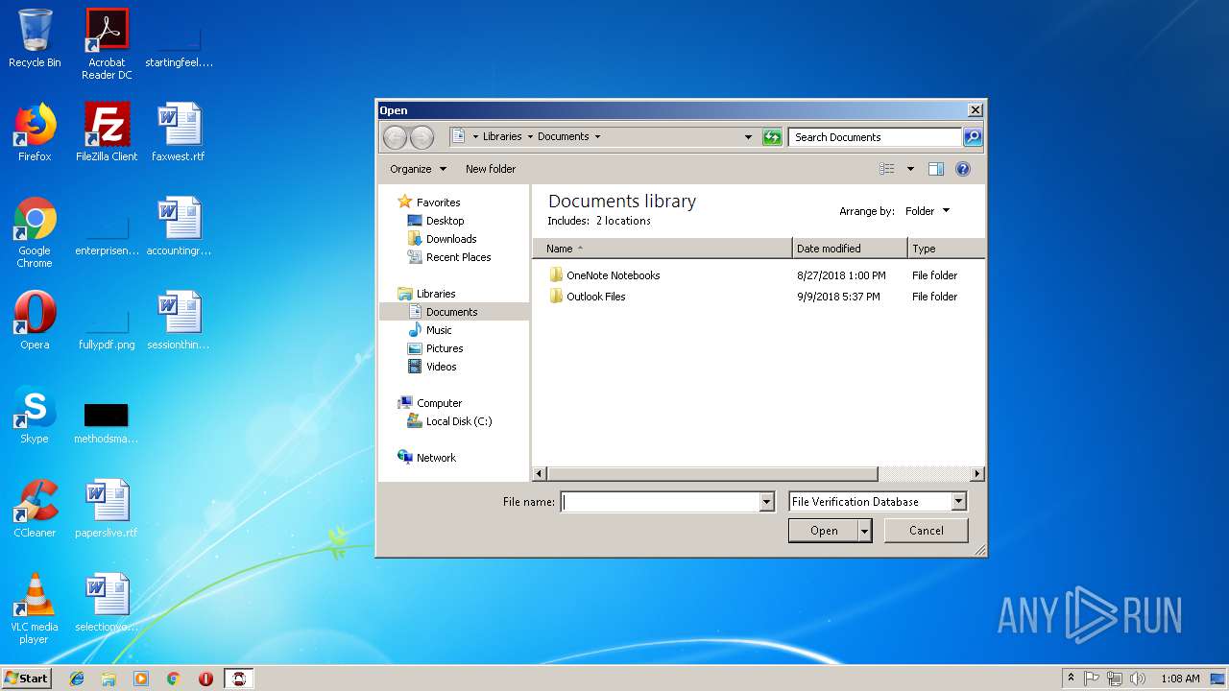The image size is (1229, 691).
Task: Expand the File Verification Database type dropdown
Action: (958, 502)
